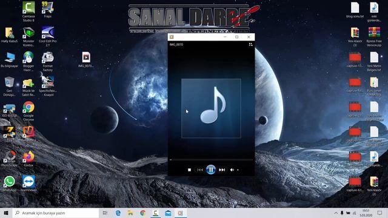The width and height of the screenshot is (388, 218).
Task: Open the SpecificPatc... Kısayol shortcut
Action: pyautogui.click(x=47, y=86)
